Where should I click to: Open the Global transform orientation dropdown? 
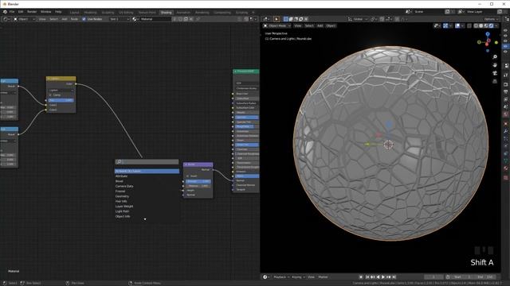[358, 19]
